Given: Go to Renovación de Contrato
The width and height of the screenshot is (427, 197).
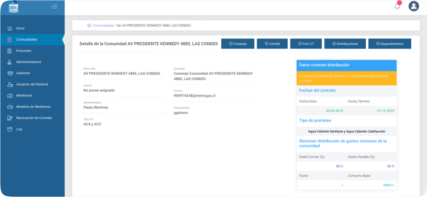Looking at the screenshot, I should pyautogui.click(x=32, y=118).
